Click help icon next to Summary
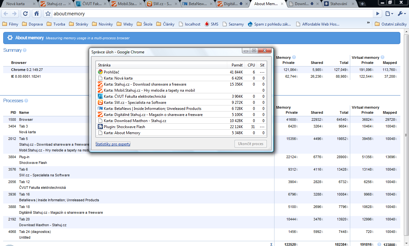Screen dimensions: 409x246 25,50
